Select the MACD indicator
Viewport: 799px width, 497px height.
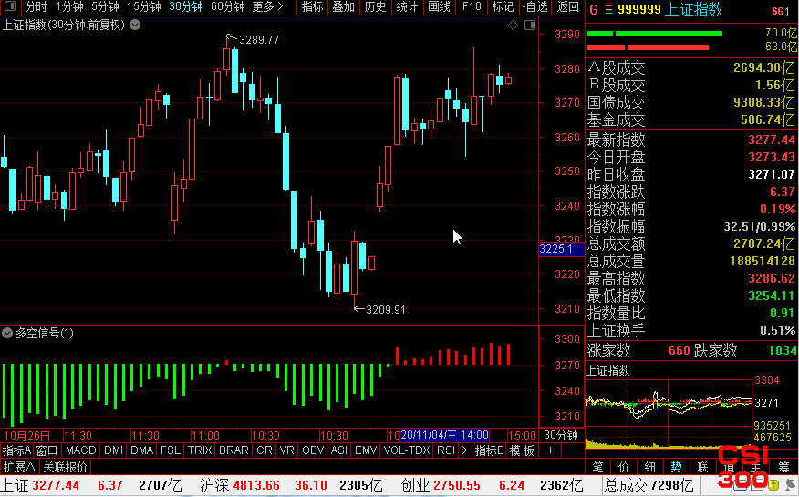[81, 450]
